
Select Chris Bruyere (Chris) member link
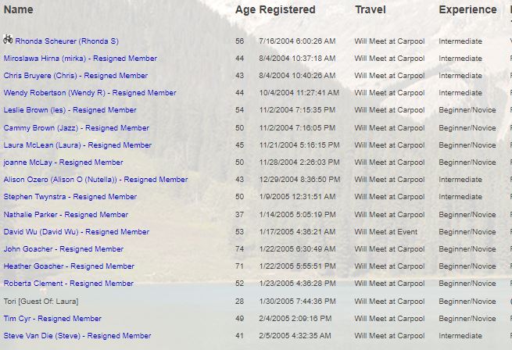(x=76, y=76)
